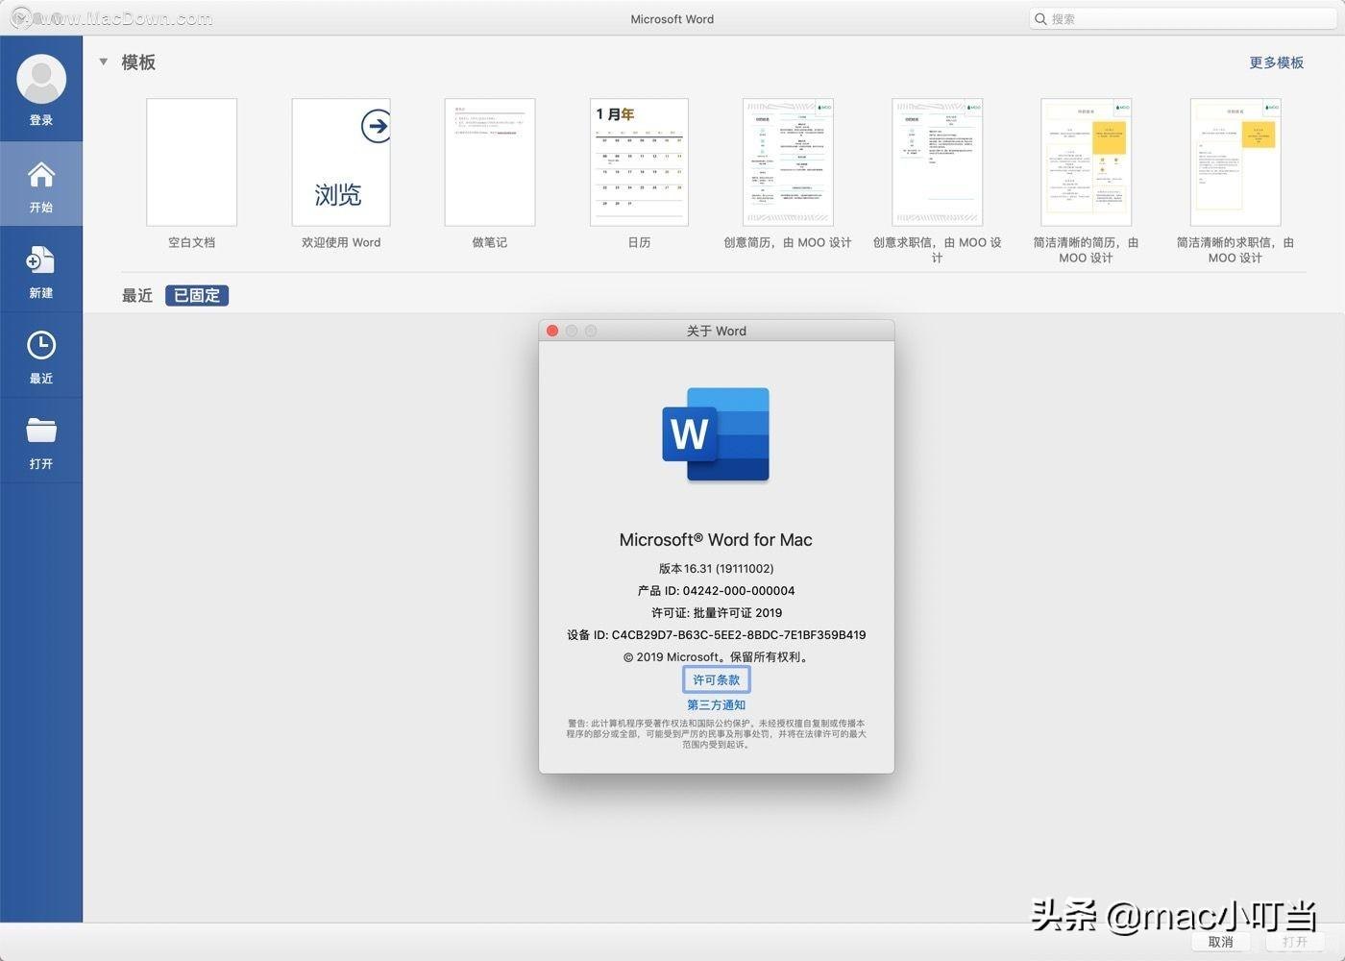Collapse the 模板 section disclosure triangle
1345x961 pixels.
103,62
